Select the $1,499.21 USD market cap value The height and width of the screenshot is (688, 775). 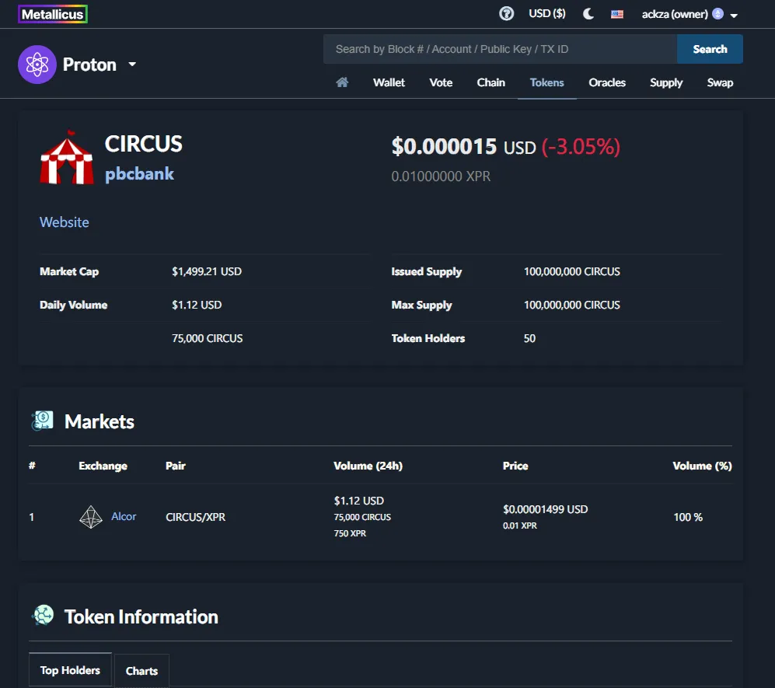(x=207, y=271)
